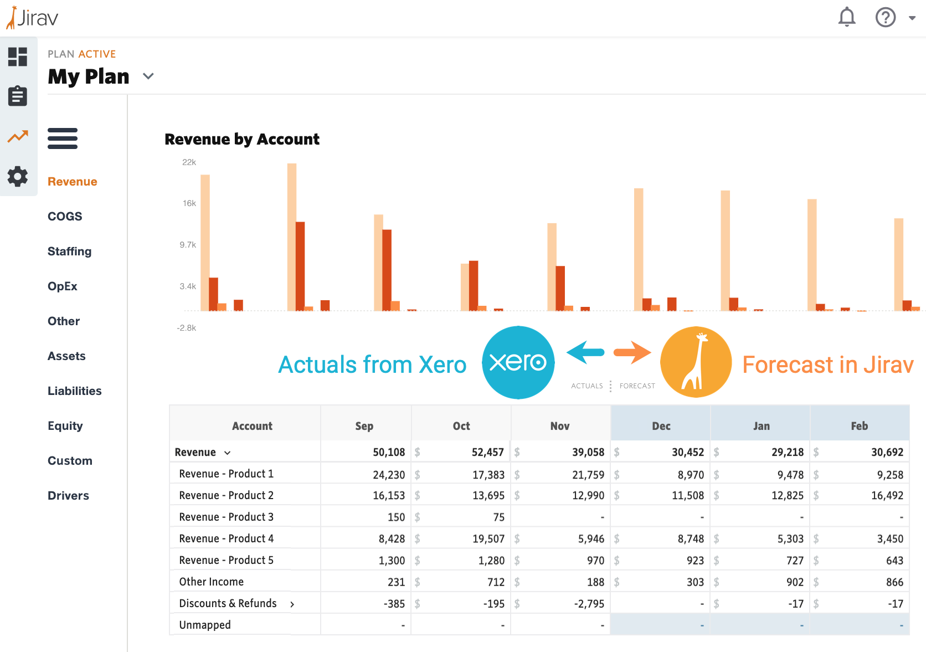Screen dimensions: 926x652
Task: Select the Revenue - Product 3 row label
Action: pos(227,517)
